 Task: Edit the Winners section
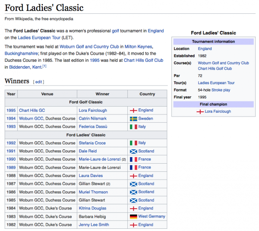tap(38, 82)
